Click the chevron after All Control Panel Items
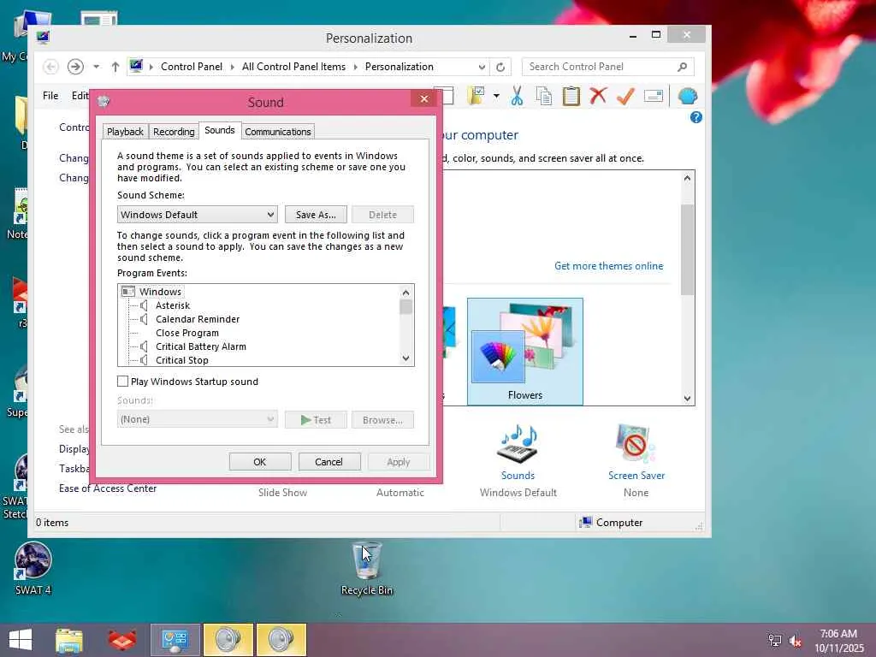This screenshot has height=657, width=876. click(x=355, y=67)
